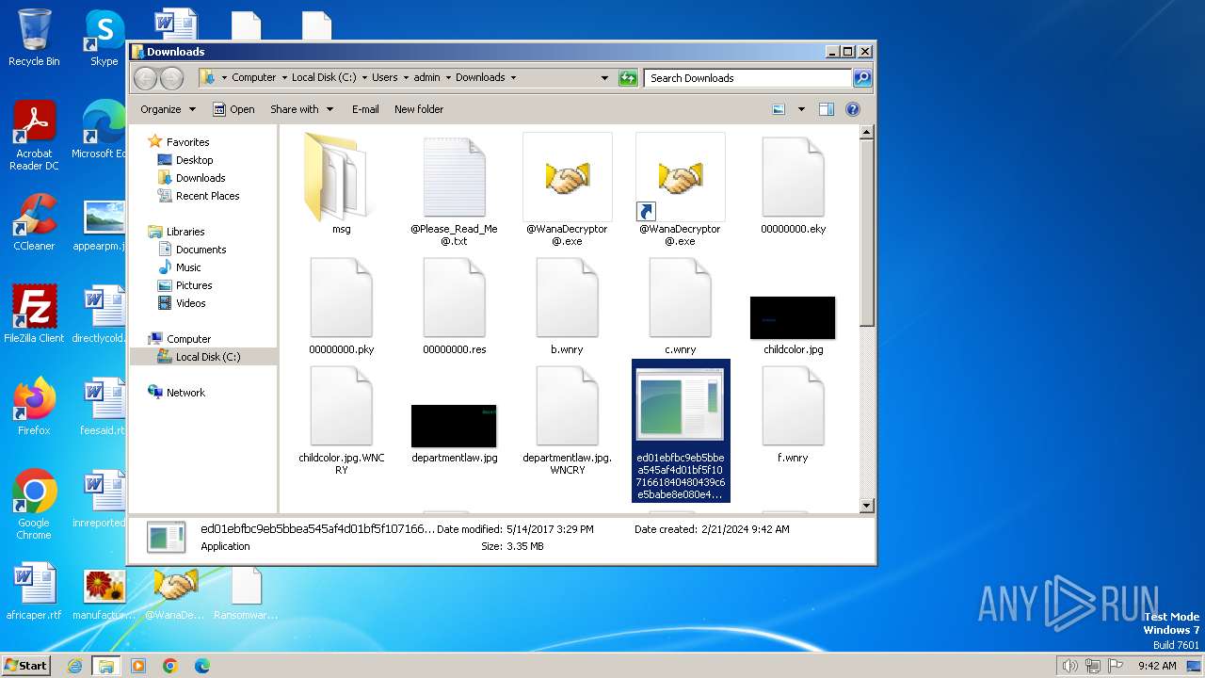Select the 00000000.res file
This screenshot has height=678, width=1205.
pos(454,298)
